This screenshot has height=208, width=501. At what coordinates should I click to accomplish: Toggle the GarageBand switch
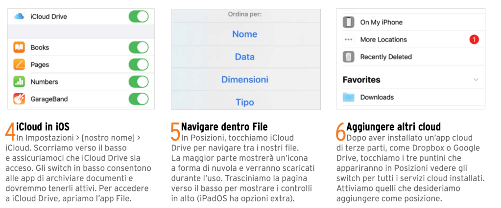pyautogui.click(x=139, y=99)
